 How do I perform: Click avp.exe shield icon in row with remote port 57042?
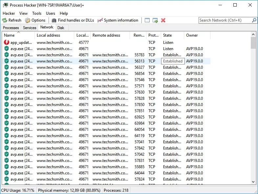(x=7, y=154)
